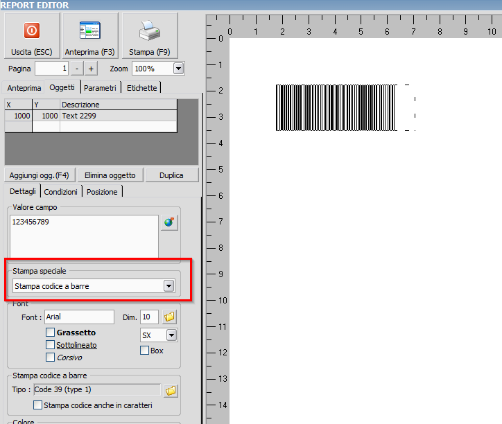
Task: Switch to the Oggetti tab
Action: coord(62,87)
